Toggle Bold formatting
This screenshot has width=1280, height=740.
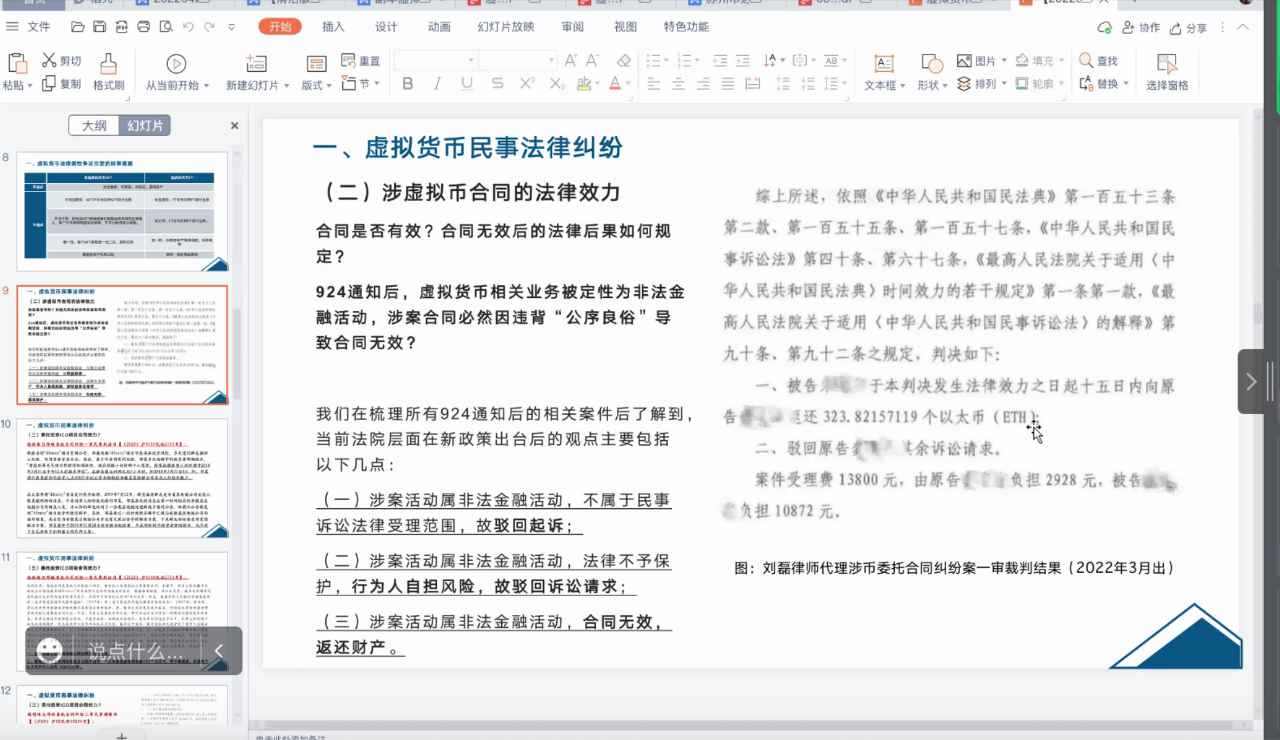(407, 83)
